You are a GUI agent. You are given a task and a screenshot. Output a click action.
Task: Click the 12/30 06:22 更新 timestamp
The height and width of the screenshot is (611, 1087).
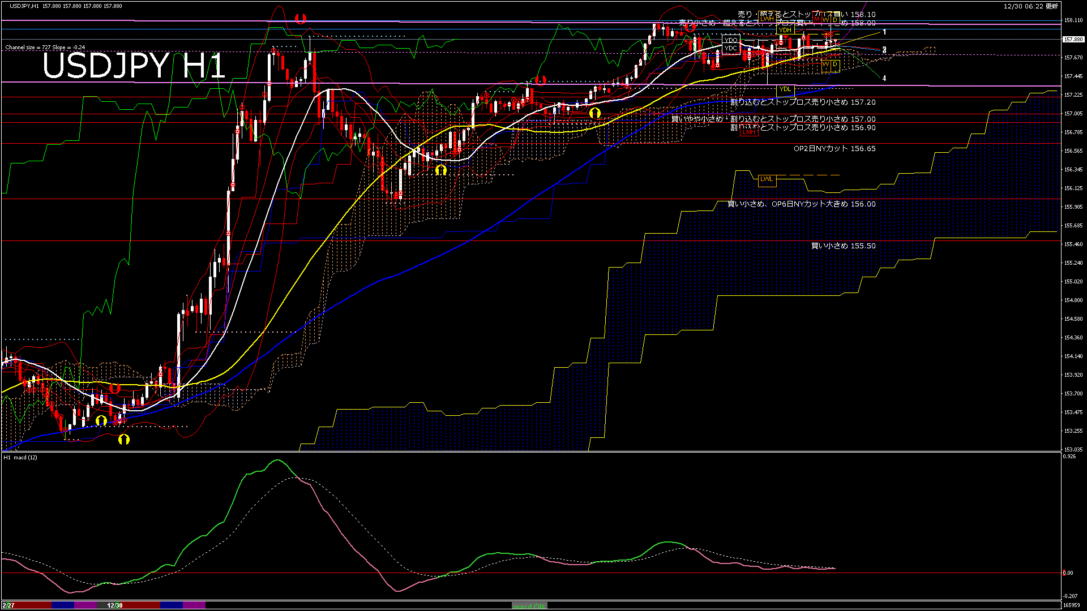tap(1030, 6)
